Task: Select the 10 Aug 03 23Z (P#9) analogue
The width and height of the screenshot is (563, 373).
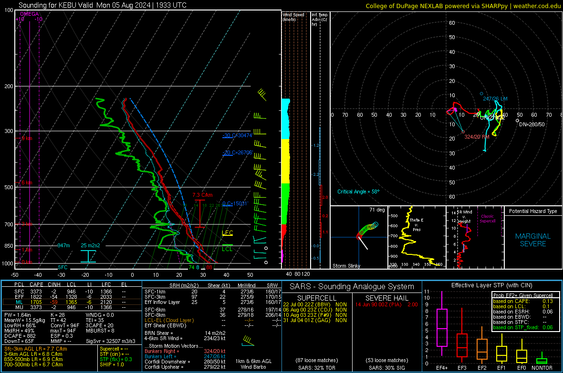Action: [x=315, y=315]
